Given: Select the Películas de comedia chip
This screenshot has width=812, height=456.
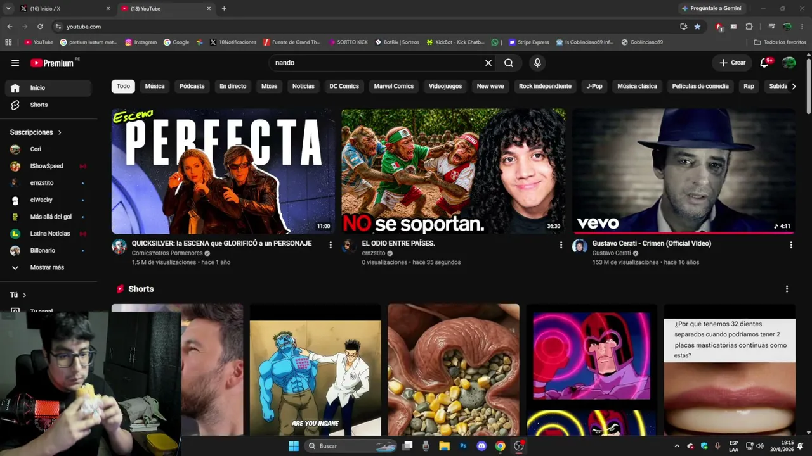Looking at the screenshot, I should point(700,86).
